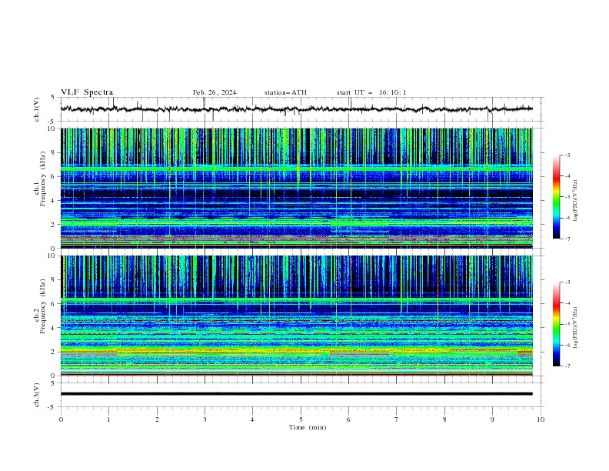The height and width of the screenshot is (471, 609).
Task: Click time axis tick label "7"
Action: coord(397,419)
